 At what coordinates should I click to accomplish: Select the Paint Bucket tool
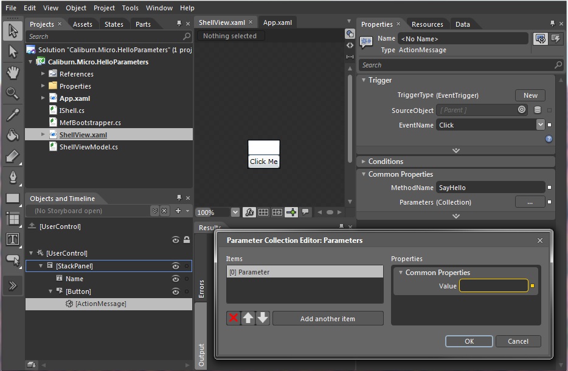pos(13,135)
